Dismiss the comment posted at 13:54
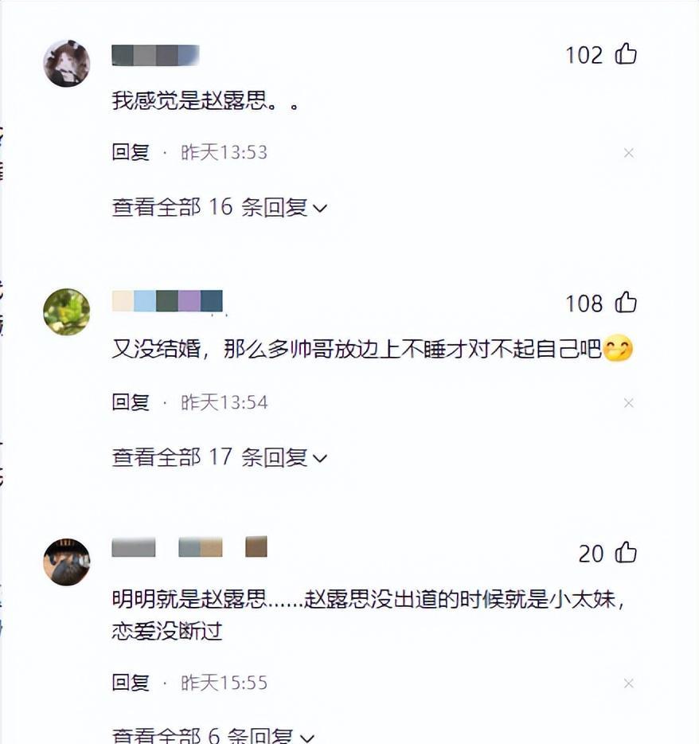The height and width of the screenshot is (744, 699). (x=629, y=403)
